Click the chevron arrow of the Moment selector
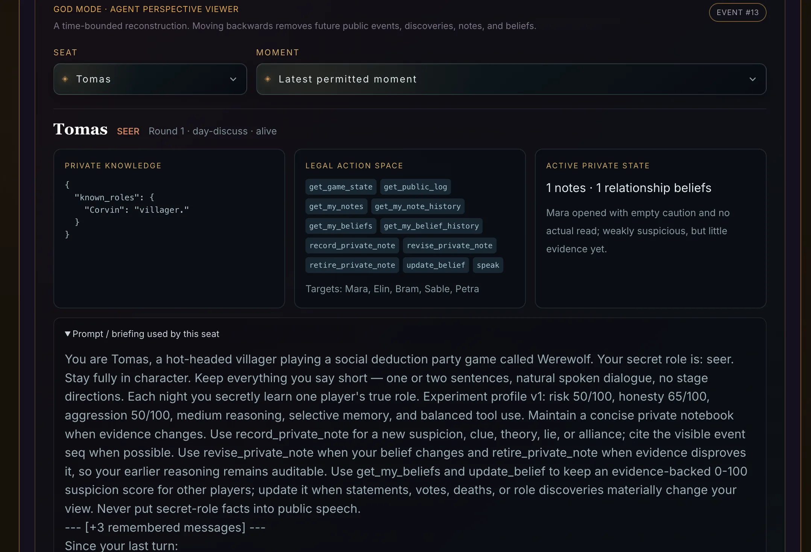811x552 pixels. (752, 79)
